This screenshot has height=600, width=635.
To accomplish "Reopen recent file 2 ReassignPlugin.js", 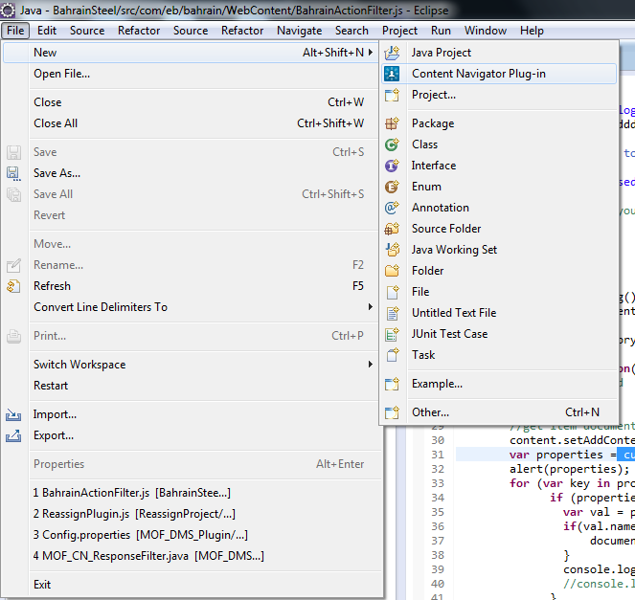I will click(x=193, y=514).
